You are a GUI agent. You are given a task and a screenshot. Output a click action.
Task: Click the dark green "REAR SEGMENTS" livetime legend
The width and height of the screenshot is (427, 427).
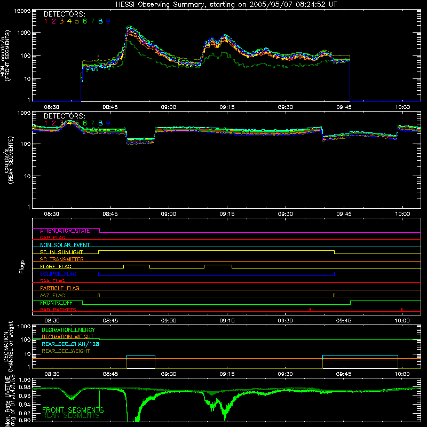[71, 416]
